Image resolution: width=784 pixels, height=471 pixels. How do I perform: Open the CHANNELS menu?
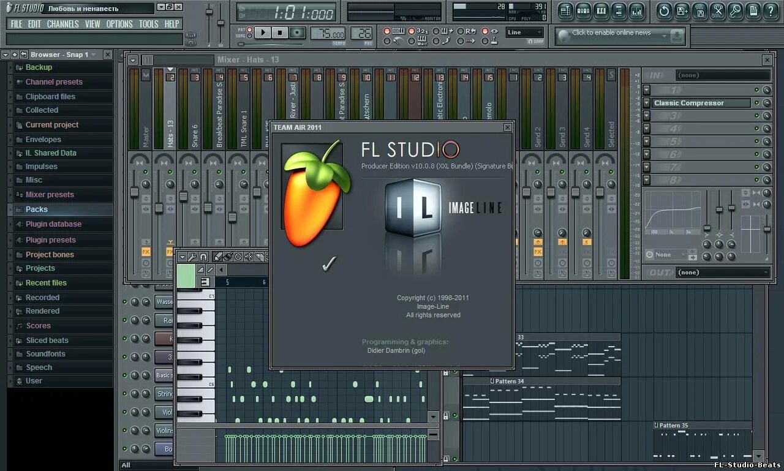(x=62, y=24)
